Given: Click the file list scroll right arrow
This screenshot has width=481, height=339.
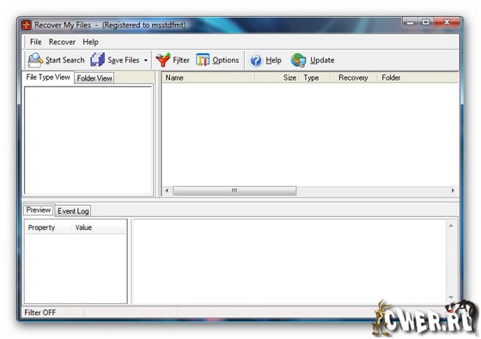Looking at the screenshot, I should coord(454,191).
